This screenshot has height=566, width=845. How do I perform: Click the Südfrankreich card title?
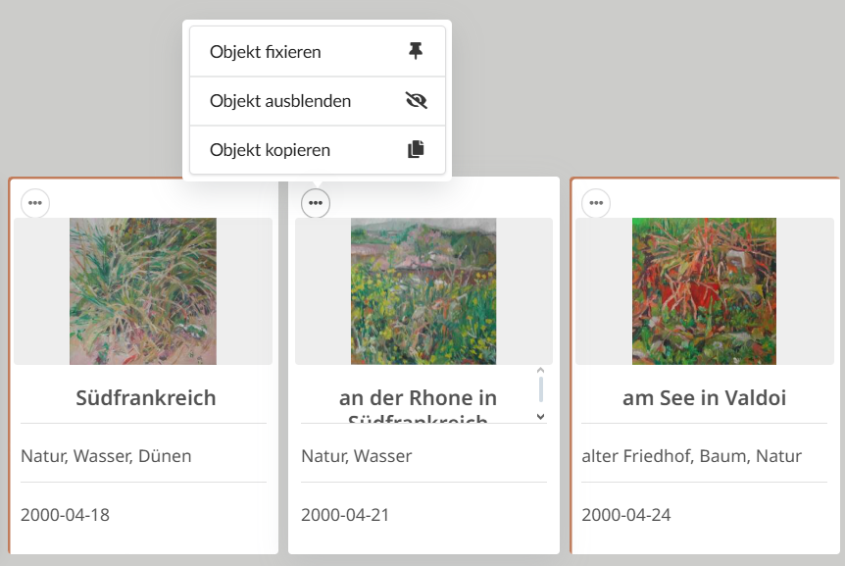[x=146, y=398]
